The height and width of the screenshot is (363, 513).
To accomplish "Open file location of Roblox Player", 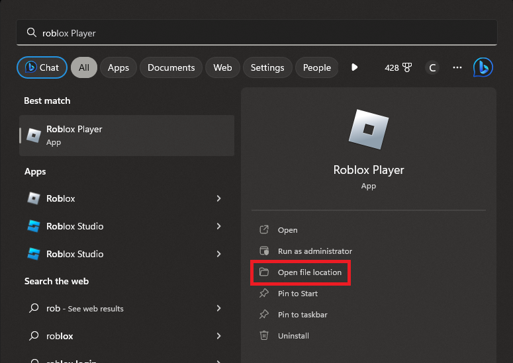I will click(309, 272).
